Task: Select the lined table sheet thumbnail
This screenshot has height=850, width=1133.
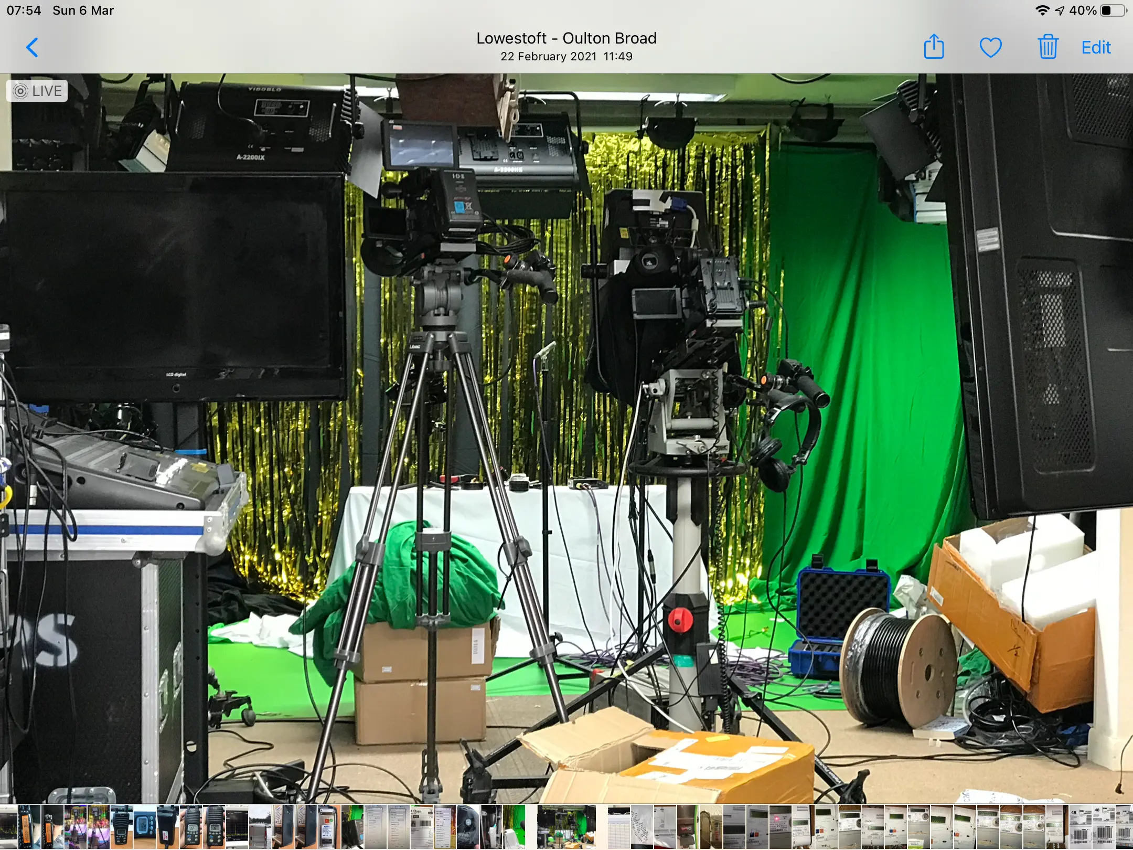Action: pos(618,827)
